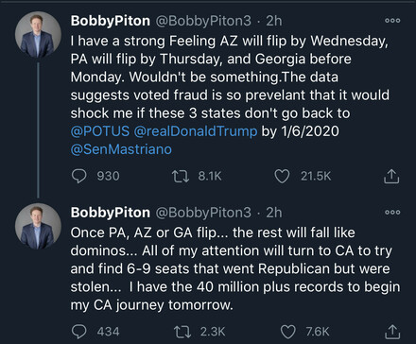Like the first tweet with 21.5K likes
416x344 pixels.
click(x=282, y=177)
